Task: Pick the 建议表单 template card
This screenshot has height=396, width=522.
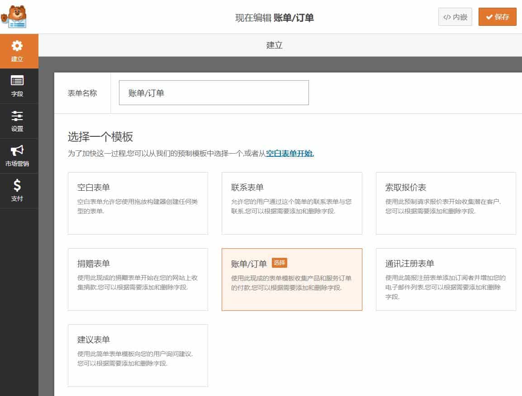Action: click(138, 356)
